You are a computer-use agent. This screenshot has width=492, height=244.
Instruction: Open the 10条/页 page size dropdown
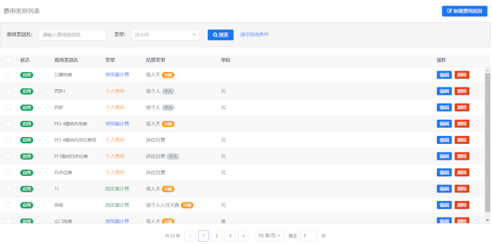pos(269,236)
